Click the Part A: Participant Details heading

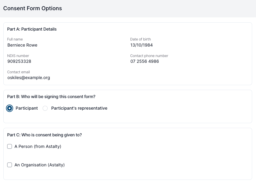32,29
